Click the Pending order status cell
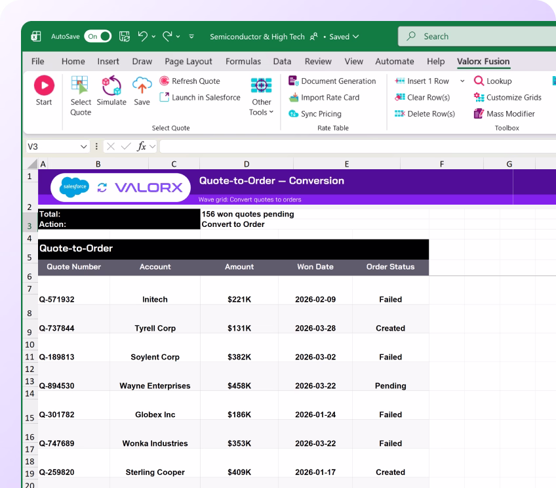Screen dimensions: 556x488 tap(390, 386)
